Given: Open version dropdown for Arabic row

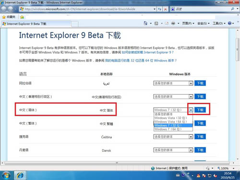Looking at the screenshot, I should [x=173, y=83].
